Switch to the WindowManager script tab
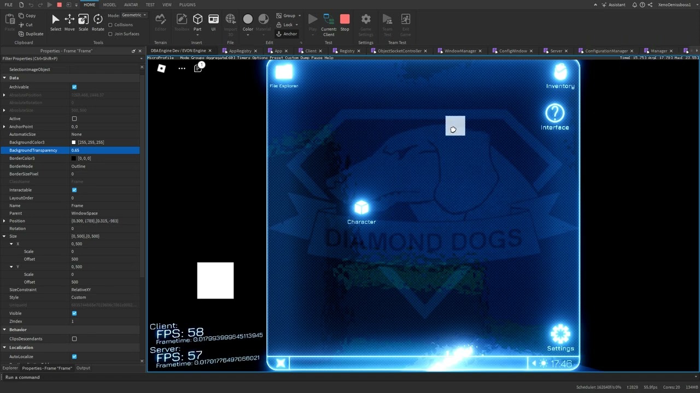 tap(460, 51)
